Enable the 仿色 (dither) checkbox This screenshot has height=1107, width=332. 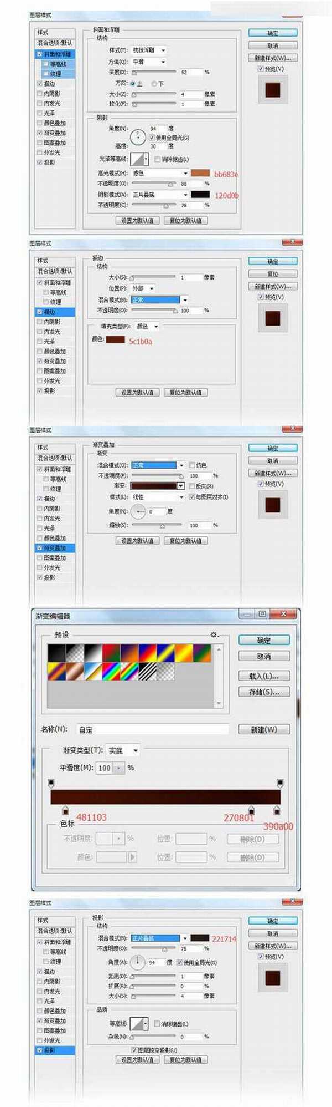pyautogui.click(x=191, y=465)
